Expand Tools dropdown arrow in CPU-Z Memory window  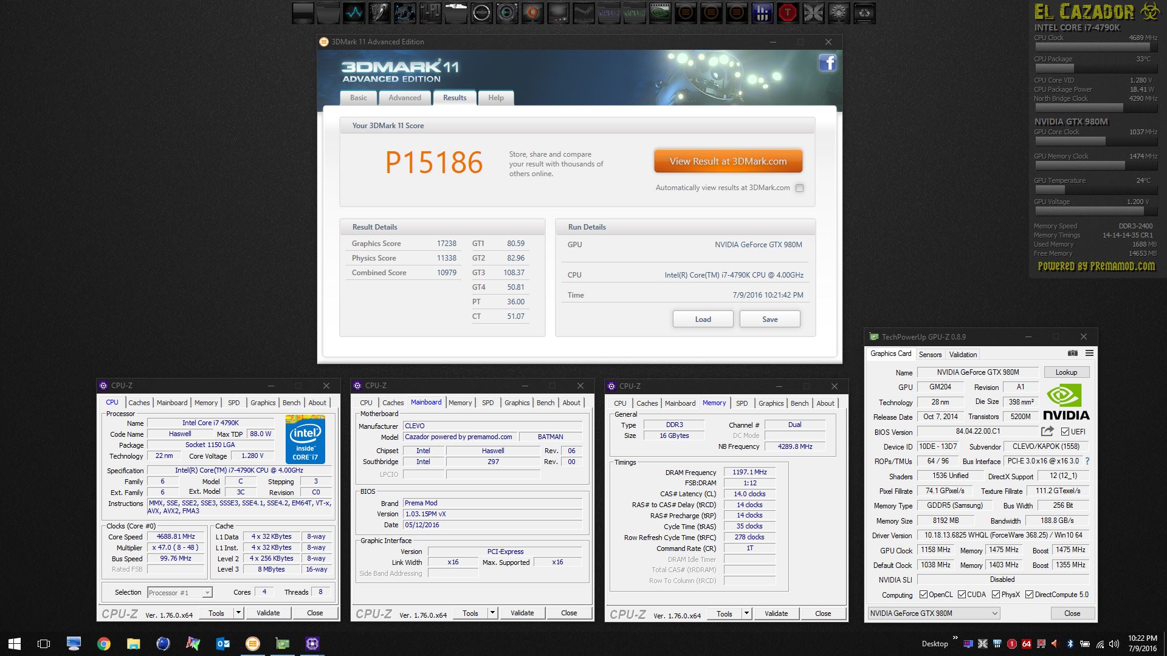coord(746,613)
